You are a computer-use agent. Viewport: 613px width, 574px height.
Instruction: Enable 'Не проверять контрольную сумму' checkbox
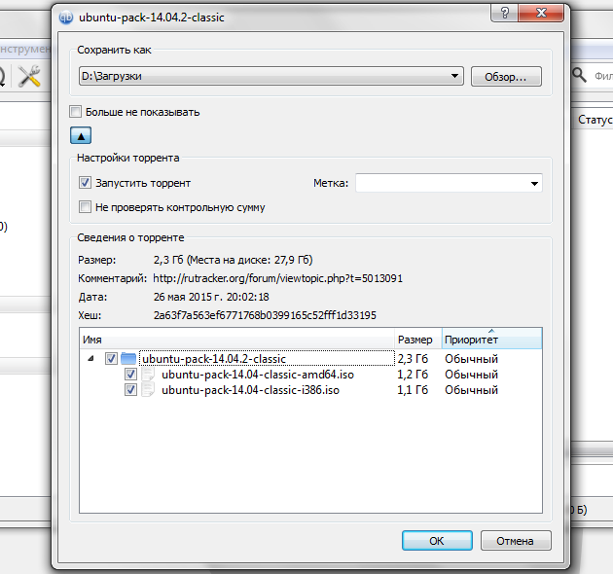pyautogui.click(x=85, y=207)
